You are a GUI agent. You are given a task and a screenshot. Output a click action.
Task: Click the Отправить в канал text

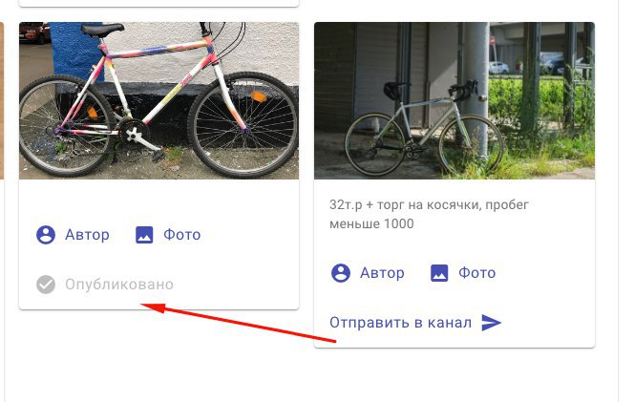click(400, 323)
